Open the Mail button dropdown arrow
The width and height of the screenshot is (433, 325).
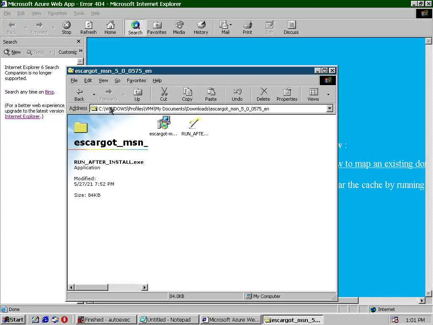230,25
